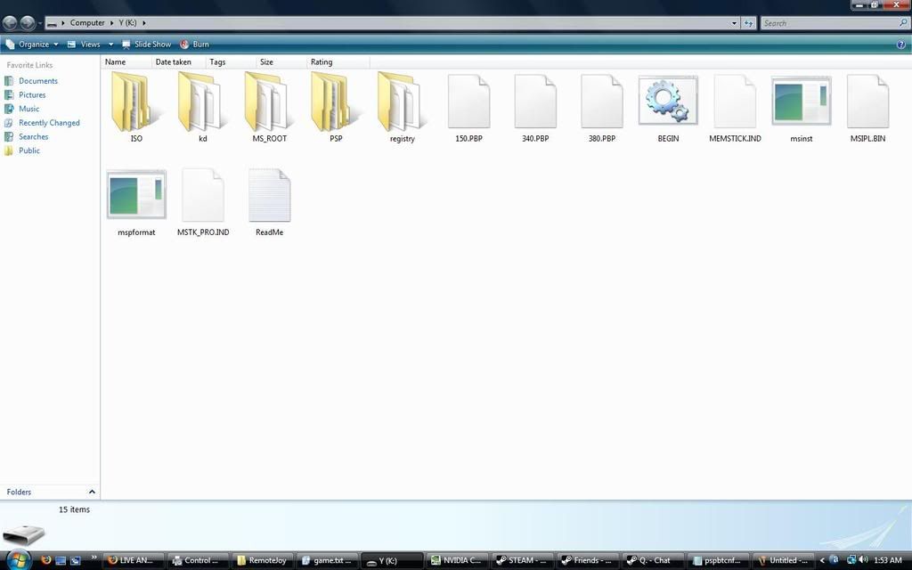Switch to the STEAM taskbar window

(x=523, y=561)
